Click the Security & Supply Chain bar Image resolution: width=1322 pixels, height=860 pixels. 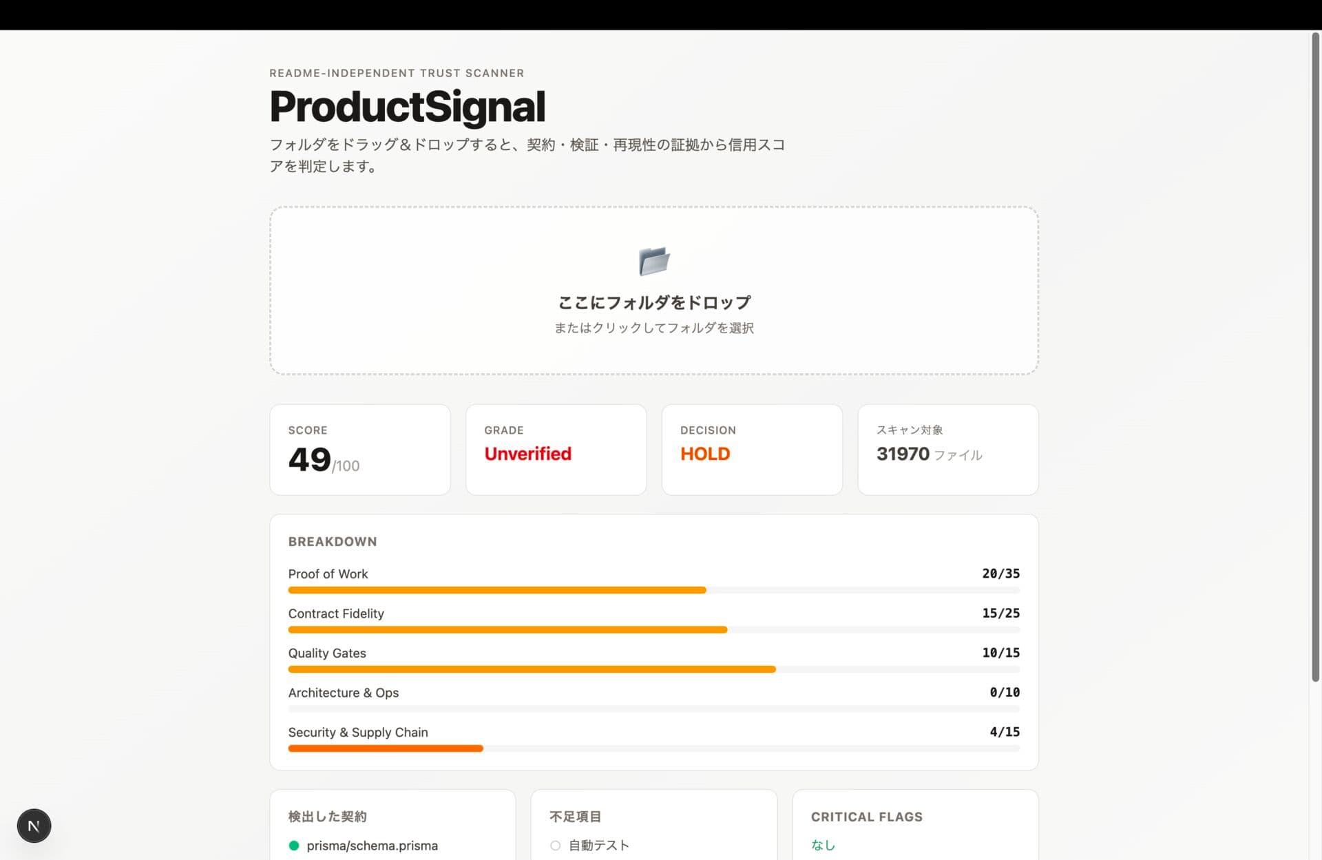[386, 748]
